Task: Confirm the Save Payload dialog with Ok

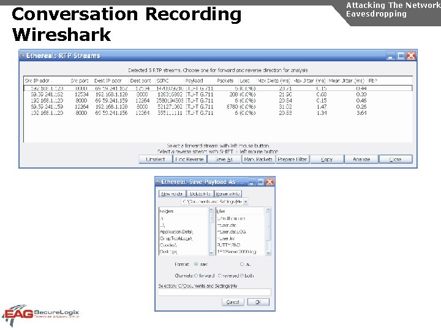Action: (x=258, y=302)
